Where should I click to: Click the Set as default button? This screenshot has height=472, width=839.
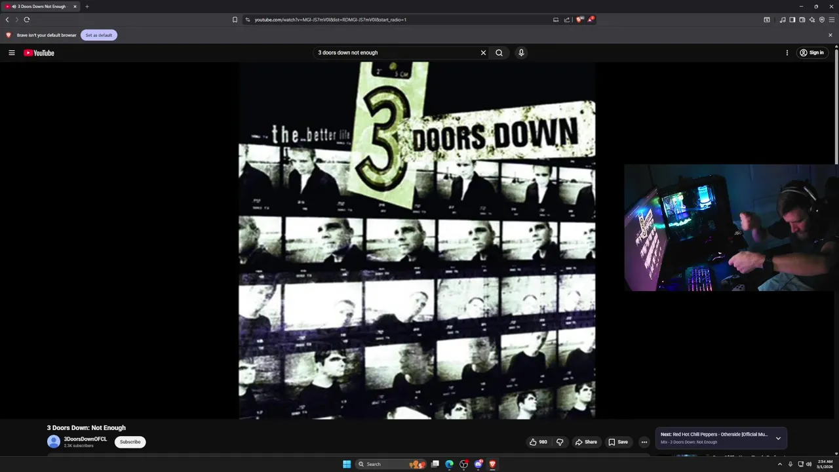tap(99, 35)
